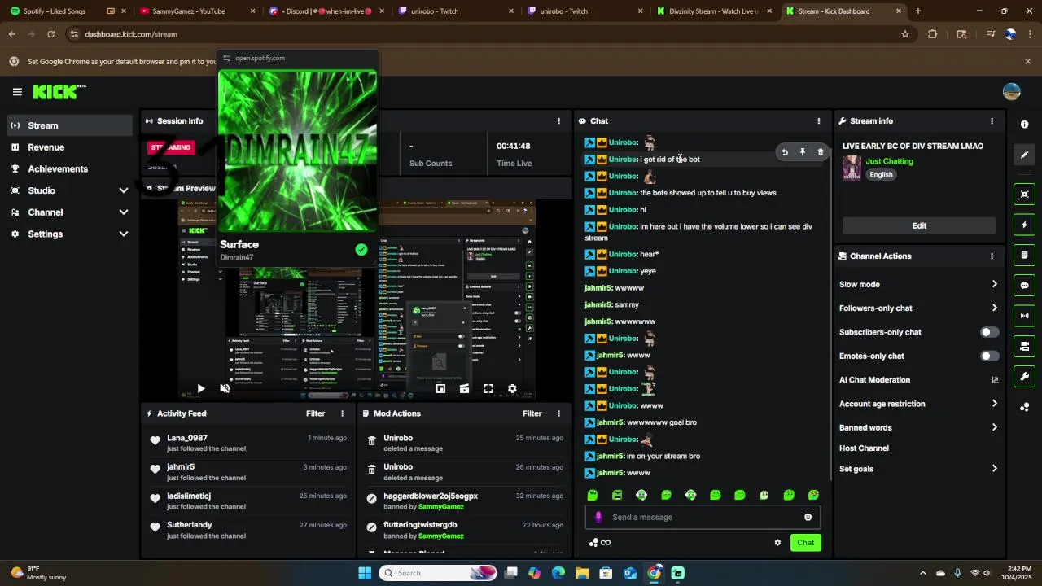Click Surface album art in Spotify popup
Image resolution: width=1042 pixels, height=586 pixels.
pyautogui.click(x=298, y=151)
